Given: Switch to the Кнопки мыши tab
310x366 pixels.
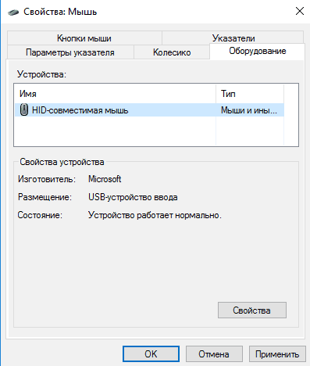Looking at the screenshot, I should [84, 38].
